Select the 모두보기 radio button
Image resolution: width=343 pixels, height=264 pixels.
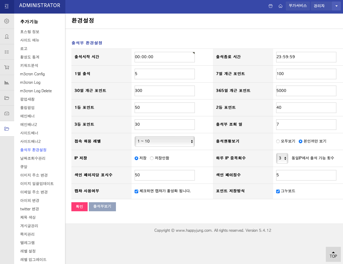pos(278,141)
